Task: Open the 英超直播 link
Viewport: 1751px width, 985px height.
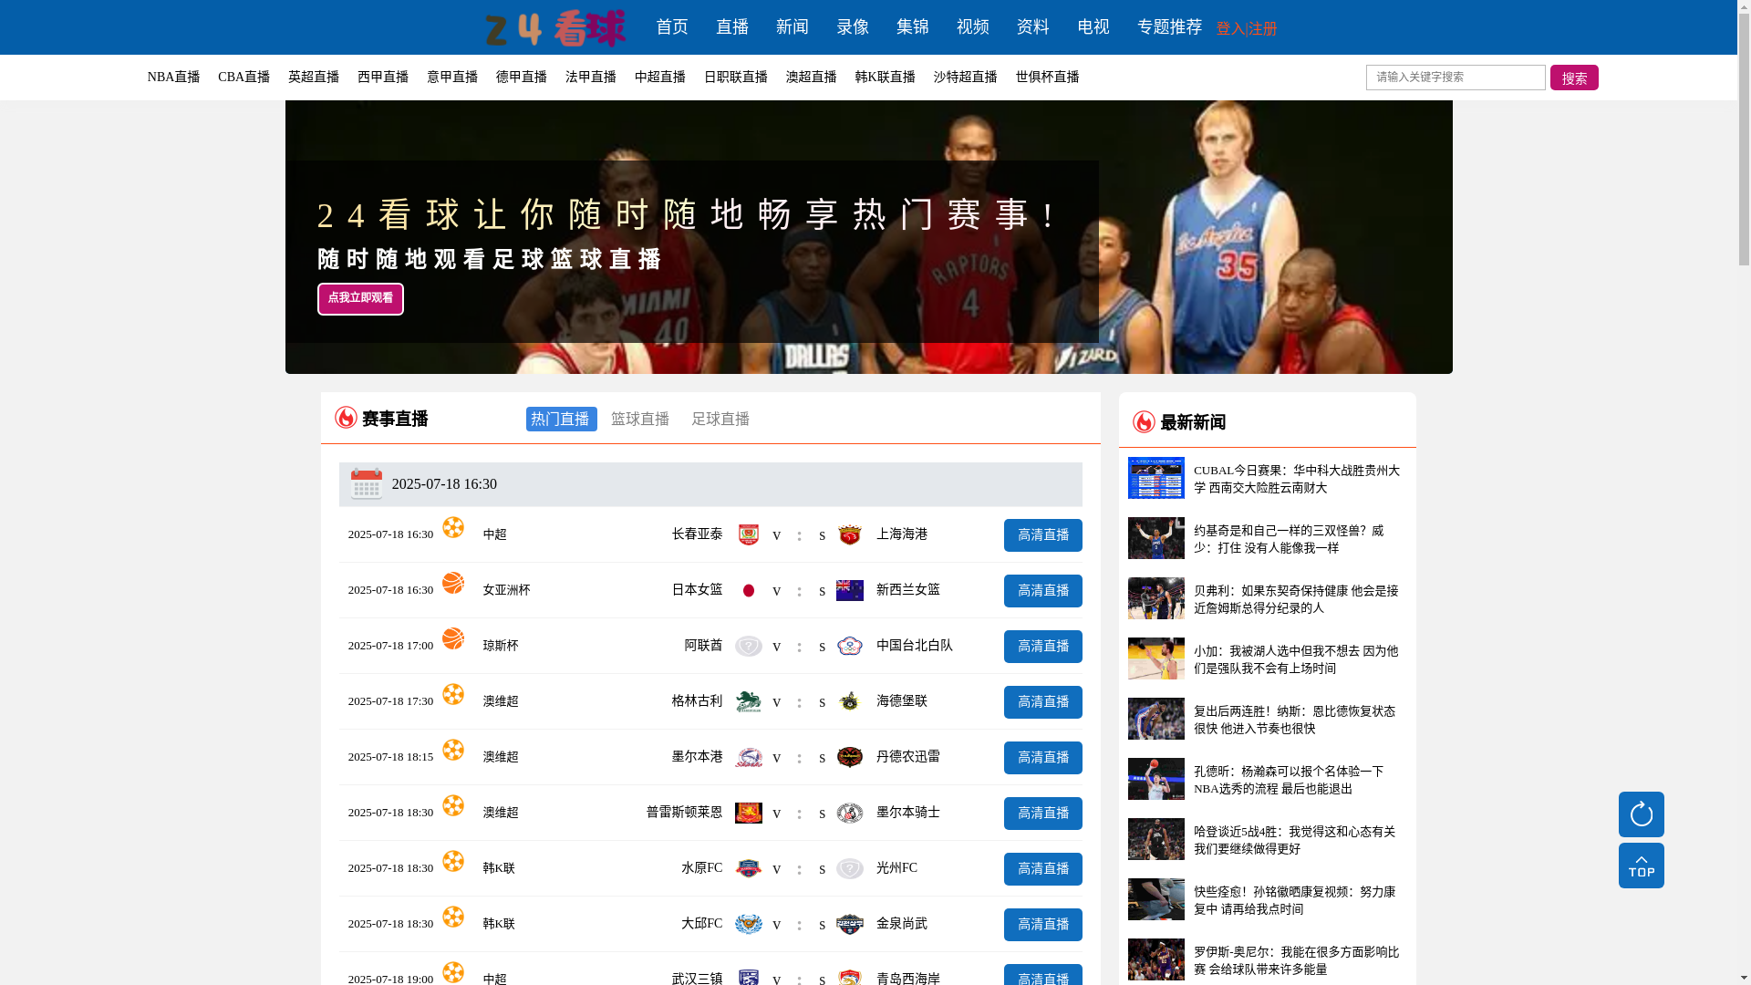Action: pyautogui.click(x=314, y=78)
